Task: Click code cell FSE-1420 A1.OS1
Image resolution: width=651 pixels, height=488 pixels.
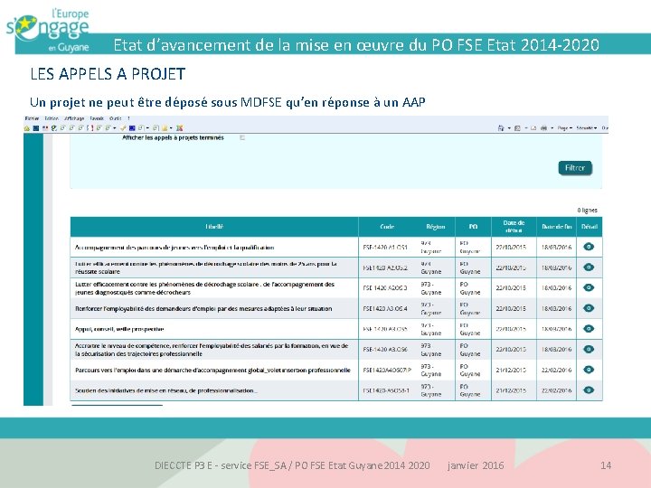Action: point(385,248)
